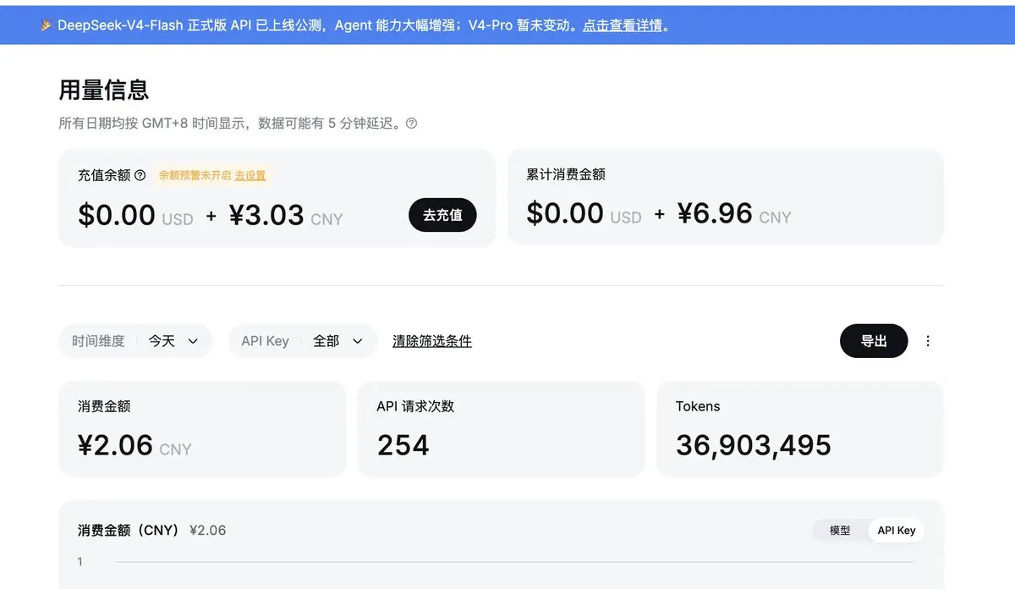Click the API 请求次数 label
The height and width of the screenshot is (589, 1015).
(x=415, y=406)
